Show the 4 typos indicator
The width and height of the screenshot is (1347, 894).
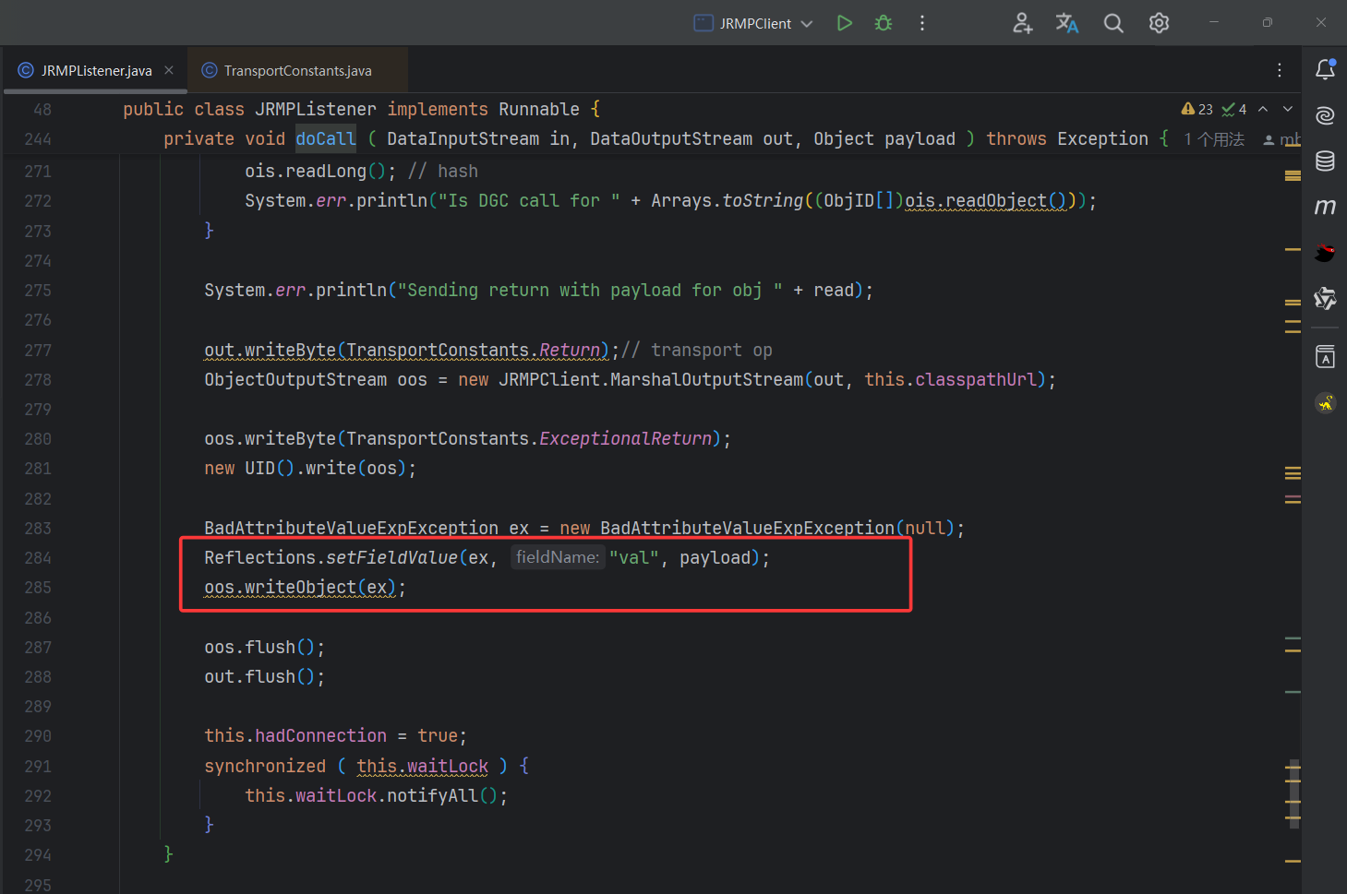(x=1234, y=109)
